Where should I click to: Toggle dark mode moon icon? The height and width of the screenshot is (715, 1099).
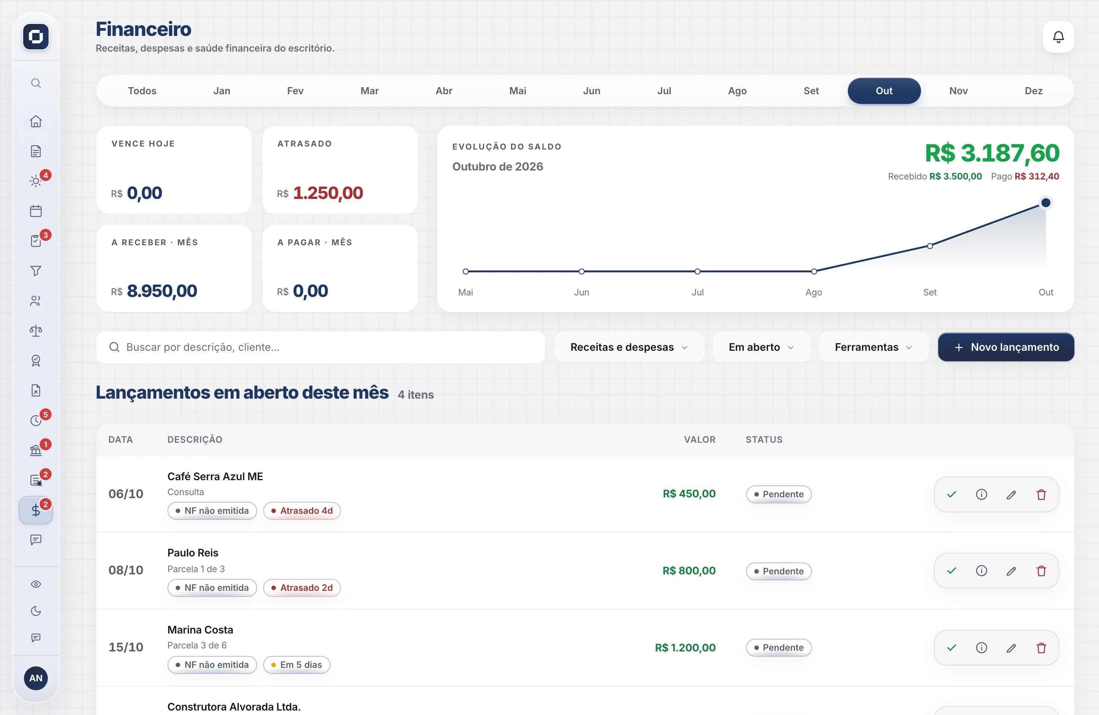click(x=36, y=611)
